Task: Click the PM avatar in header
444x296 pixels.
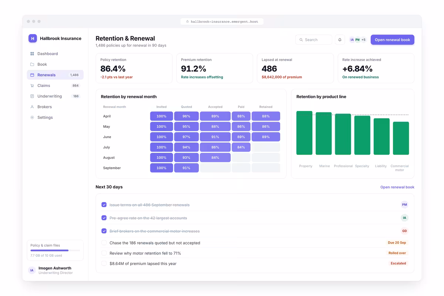Action: point(357,40)
